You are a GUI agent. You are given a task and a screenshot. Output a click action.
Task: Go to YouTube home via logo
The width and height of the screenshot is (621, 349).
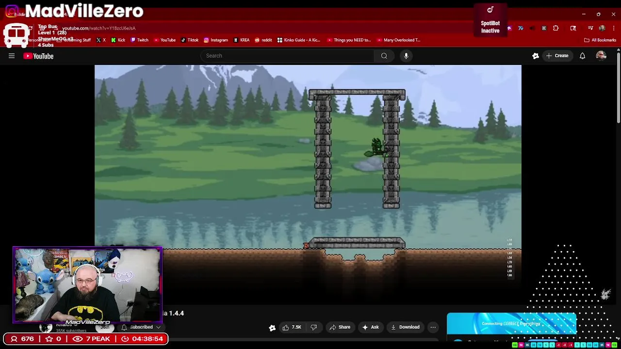point(38,56)
